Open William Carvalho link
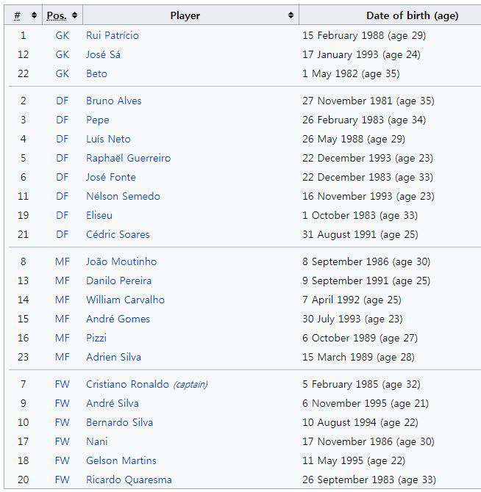This screenshot has height=492, width=481. tap(125, 300)
